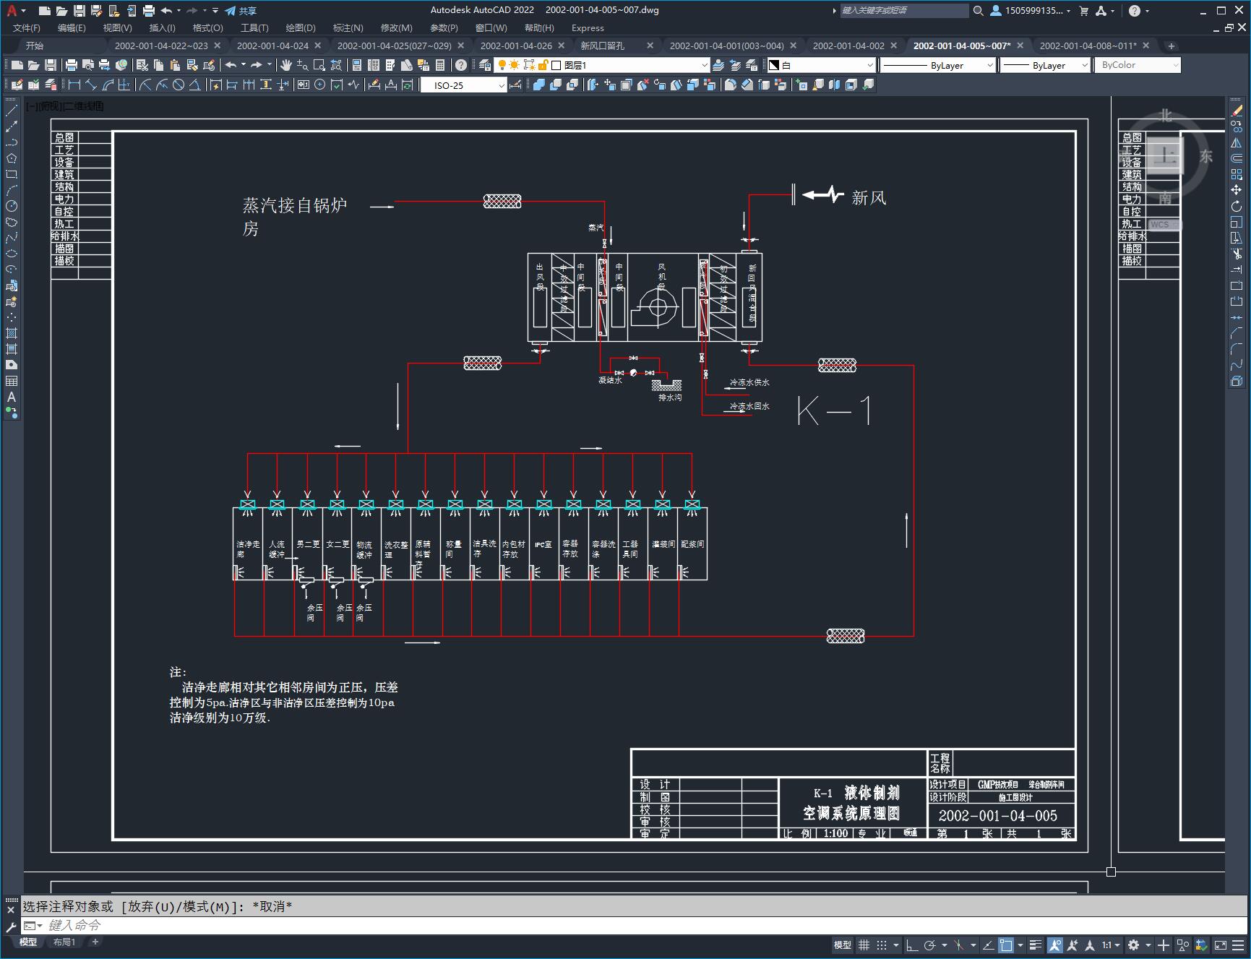1251x959 pixels.
Task: Expand the annotation scale 1:1 dropdown
Action: pos(1112,945)
